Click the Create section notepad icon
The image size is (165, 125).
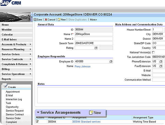(x=5, y=86)
